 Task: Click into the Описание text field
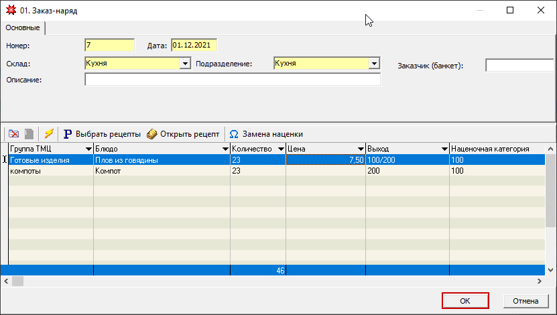tap(232, 80)
